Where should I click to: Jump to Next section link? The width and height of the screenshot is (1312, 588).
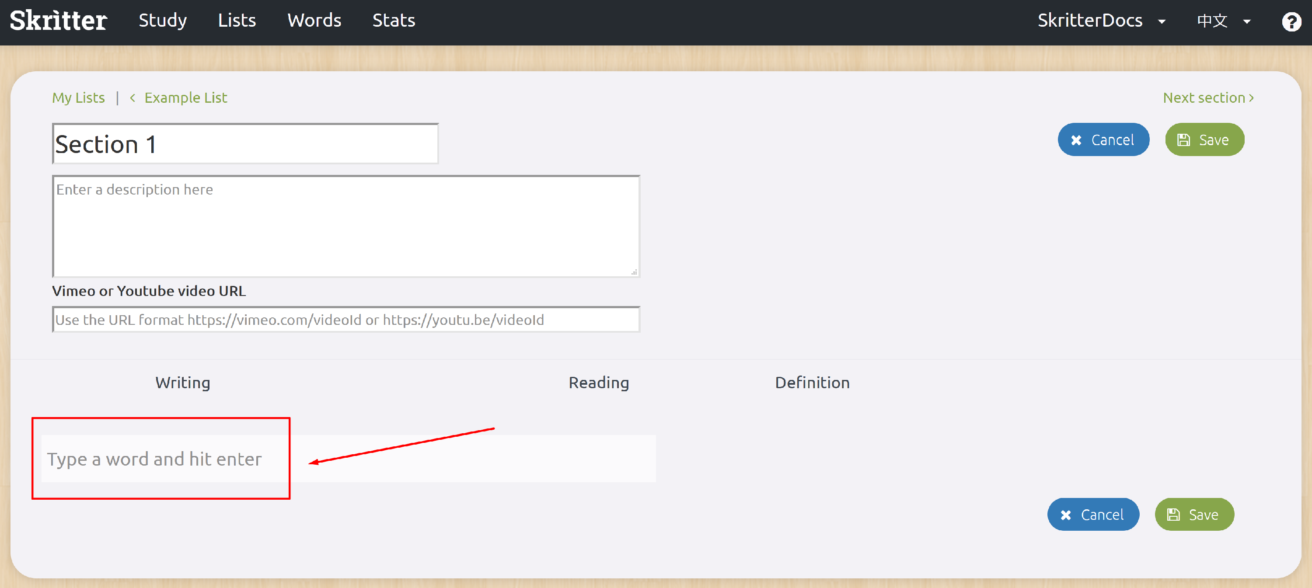[x=1208, y=97]
